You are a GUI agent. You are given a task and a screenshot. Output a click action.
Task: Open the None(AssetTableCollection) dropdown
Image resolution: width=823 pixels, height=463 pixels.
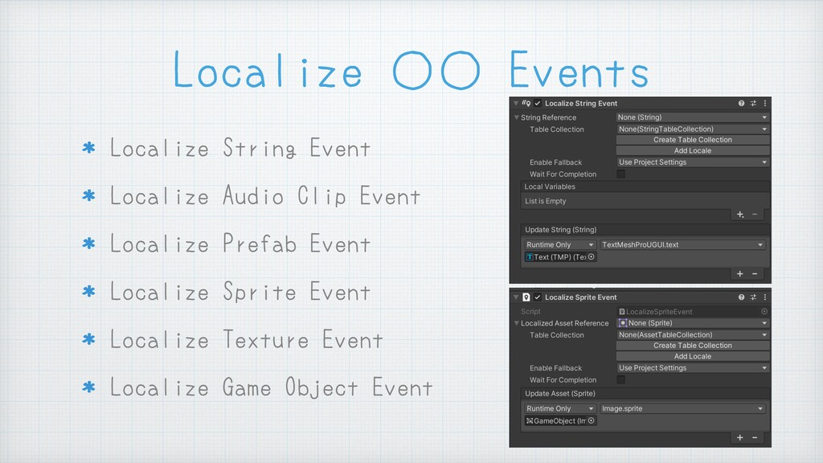(692, 334)
